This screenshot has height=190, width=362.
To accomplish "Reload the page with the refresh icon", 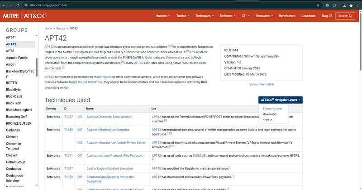I will coord(18,5).
